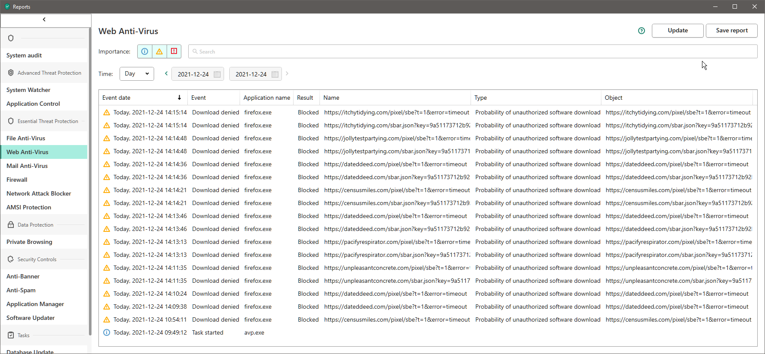Collapse the sidebar with the back chevron
Viewport: 765px width, 354px height.
point(44,19)
